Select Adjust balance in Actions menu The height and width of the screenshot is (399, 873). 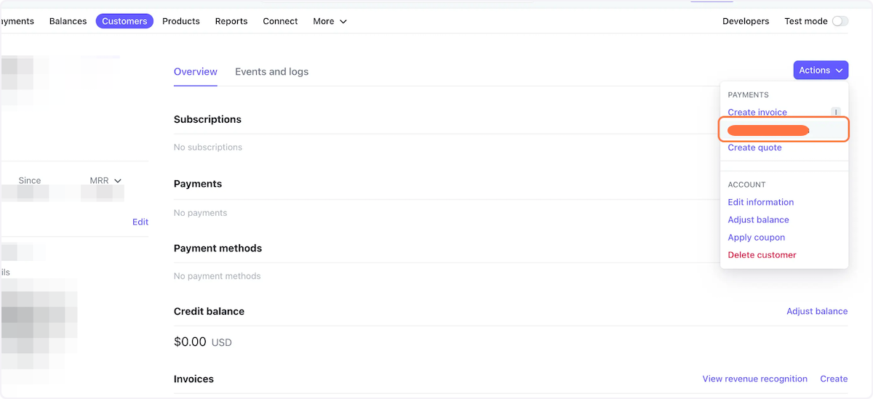(758, 219)
